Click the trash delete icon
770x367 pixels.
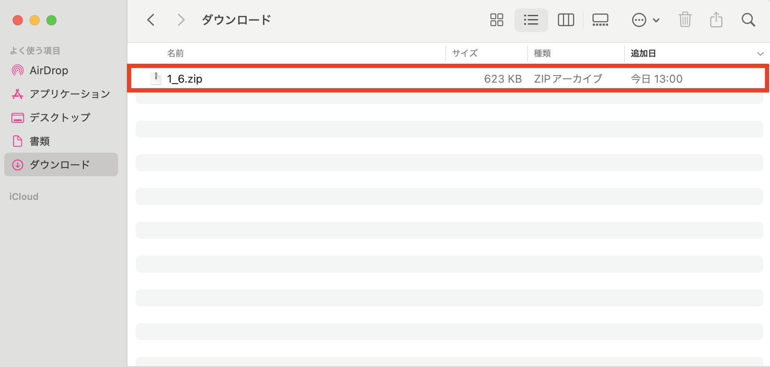[x=685, y=20]
